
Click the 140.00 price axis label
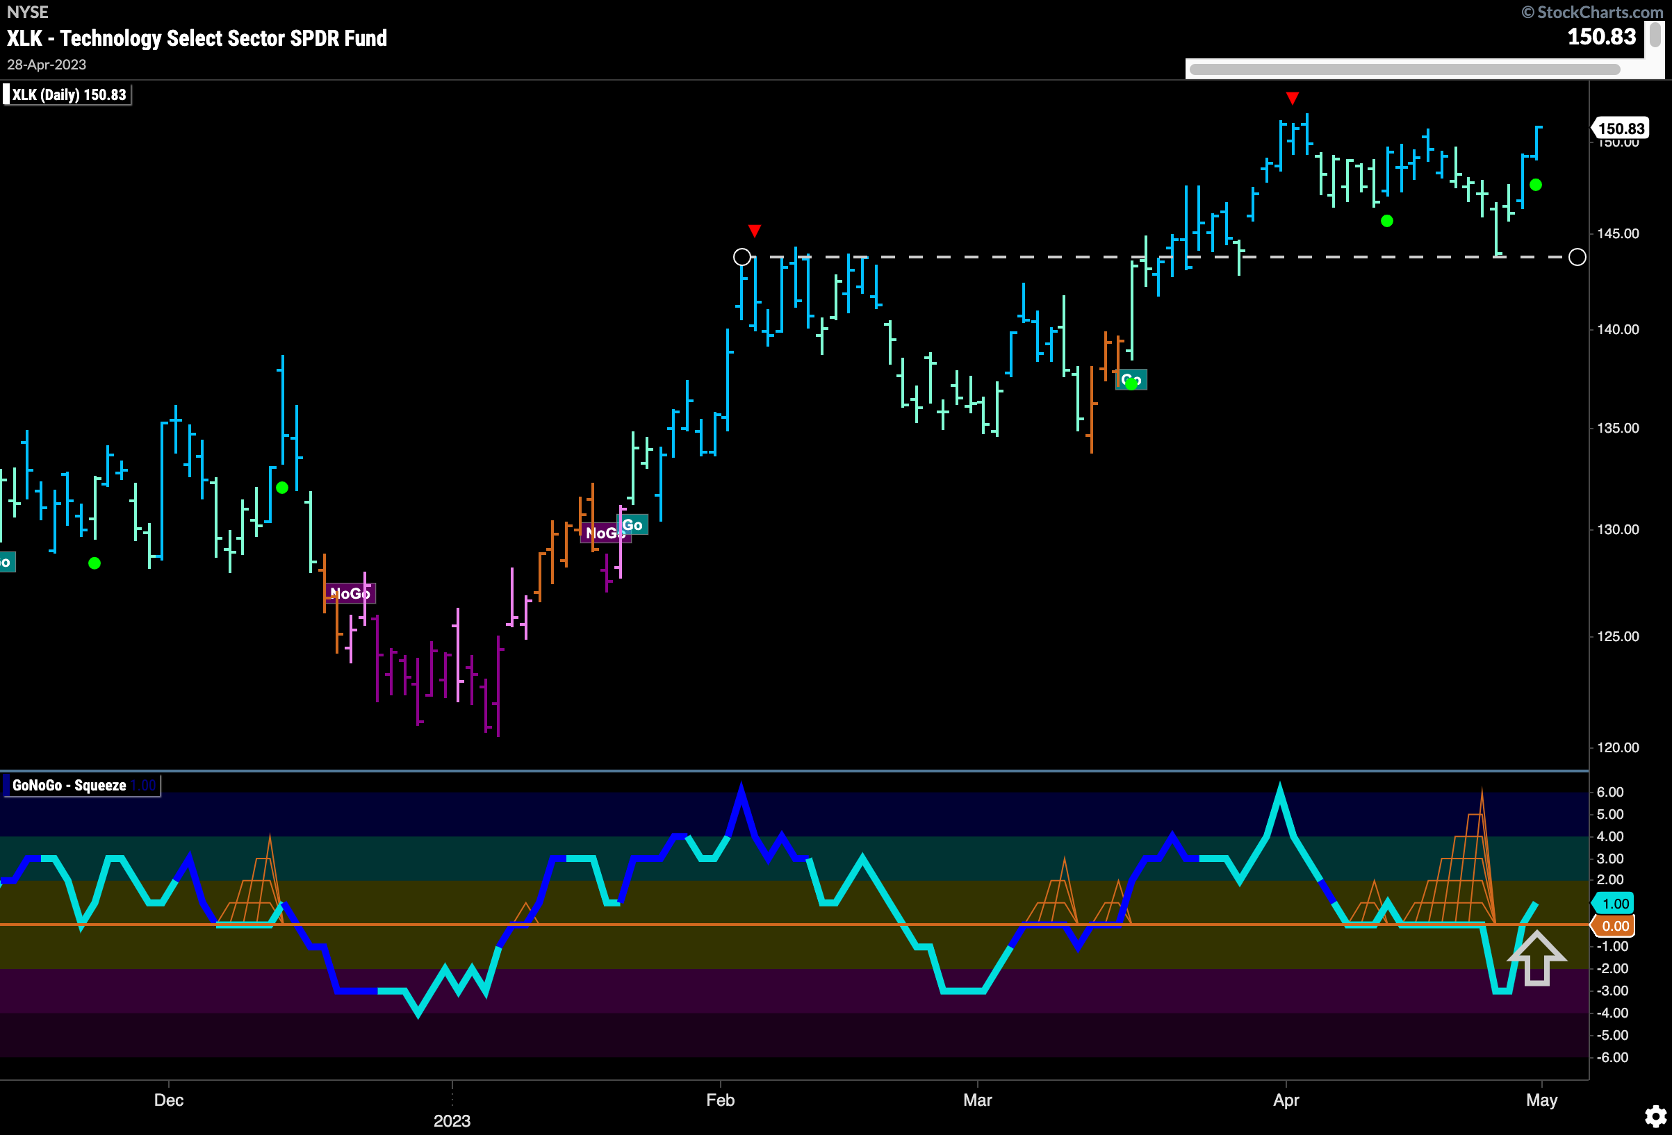1618,329
